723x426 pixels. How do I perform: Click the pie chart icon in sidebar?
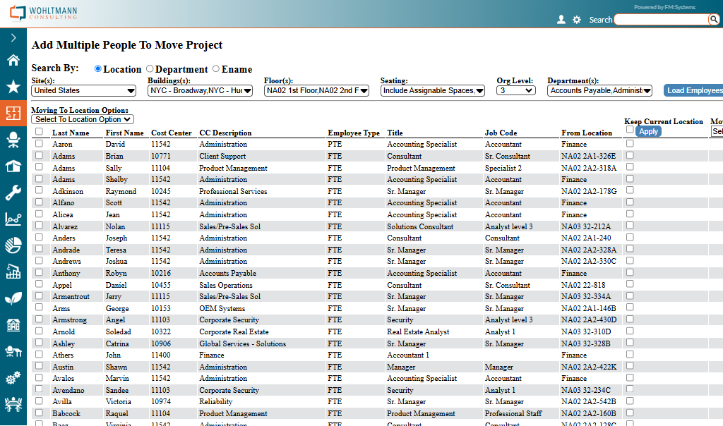point(13,245)
